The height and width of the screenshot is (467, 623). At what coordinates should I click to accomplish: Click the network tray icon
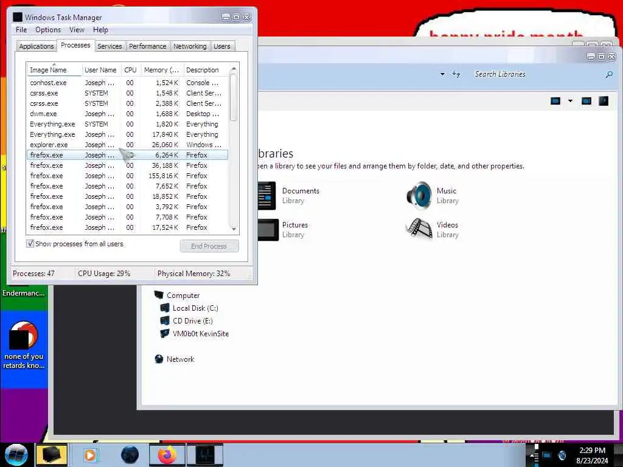(547, 455)
